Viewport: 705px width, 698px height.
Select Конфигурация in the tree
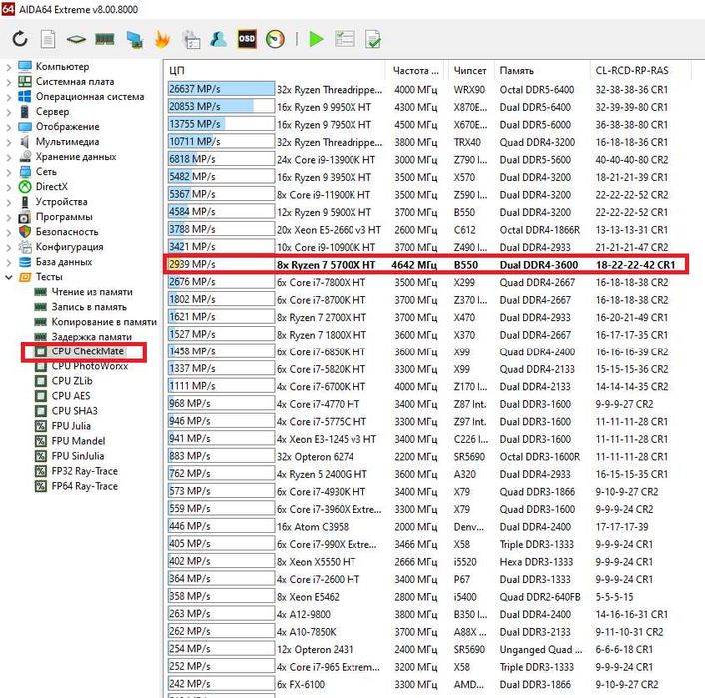pos(69,247)
